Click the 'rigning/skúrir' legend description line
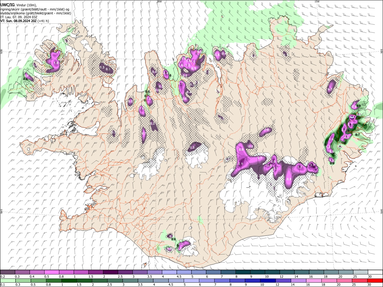 click(35, 9)
